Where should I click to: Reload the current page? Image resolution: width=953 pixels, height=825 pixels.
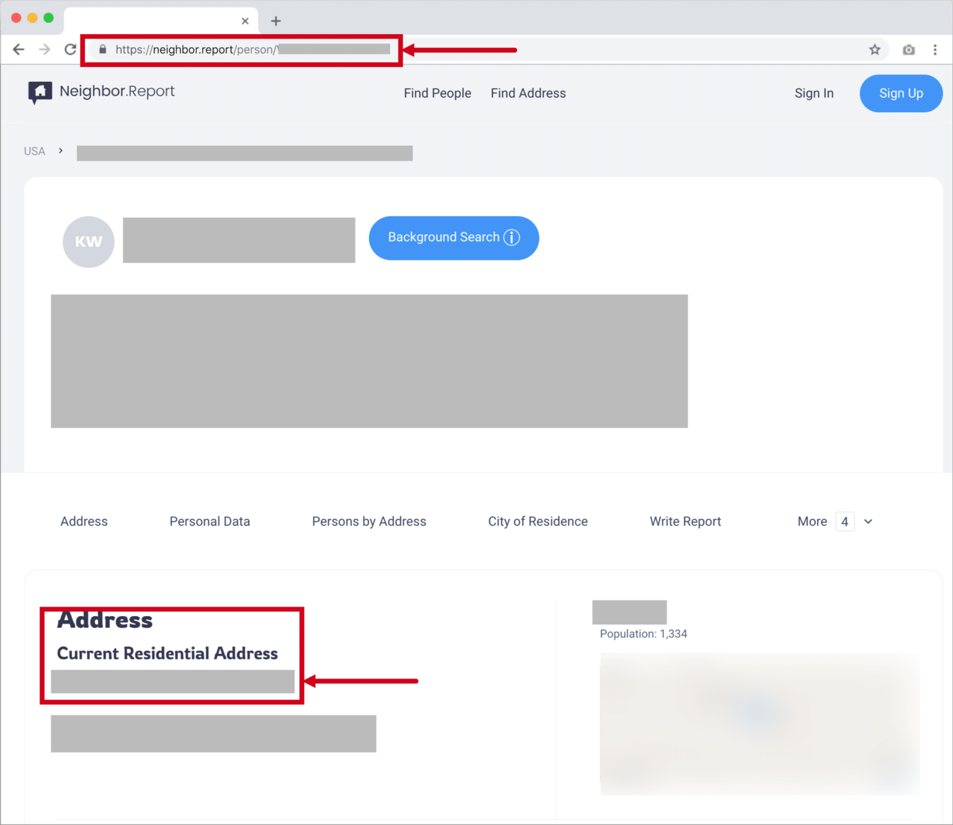click(x=70, y=49)
